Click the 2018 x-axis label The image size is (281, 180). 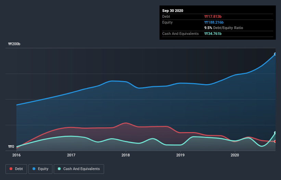(126, 155)
